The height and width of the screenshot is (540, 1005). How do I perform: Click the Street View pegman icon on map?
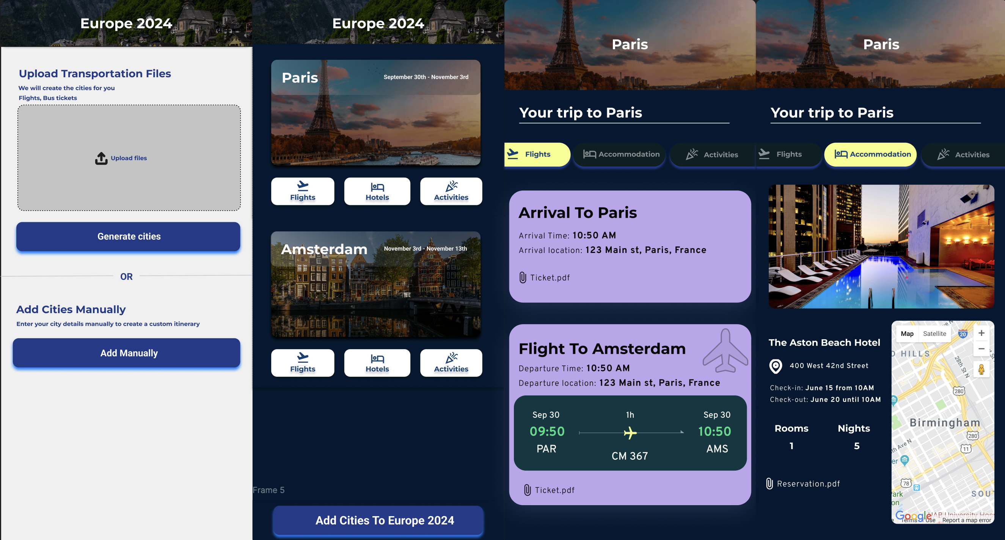[x=981, y=368]
